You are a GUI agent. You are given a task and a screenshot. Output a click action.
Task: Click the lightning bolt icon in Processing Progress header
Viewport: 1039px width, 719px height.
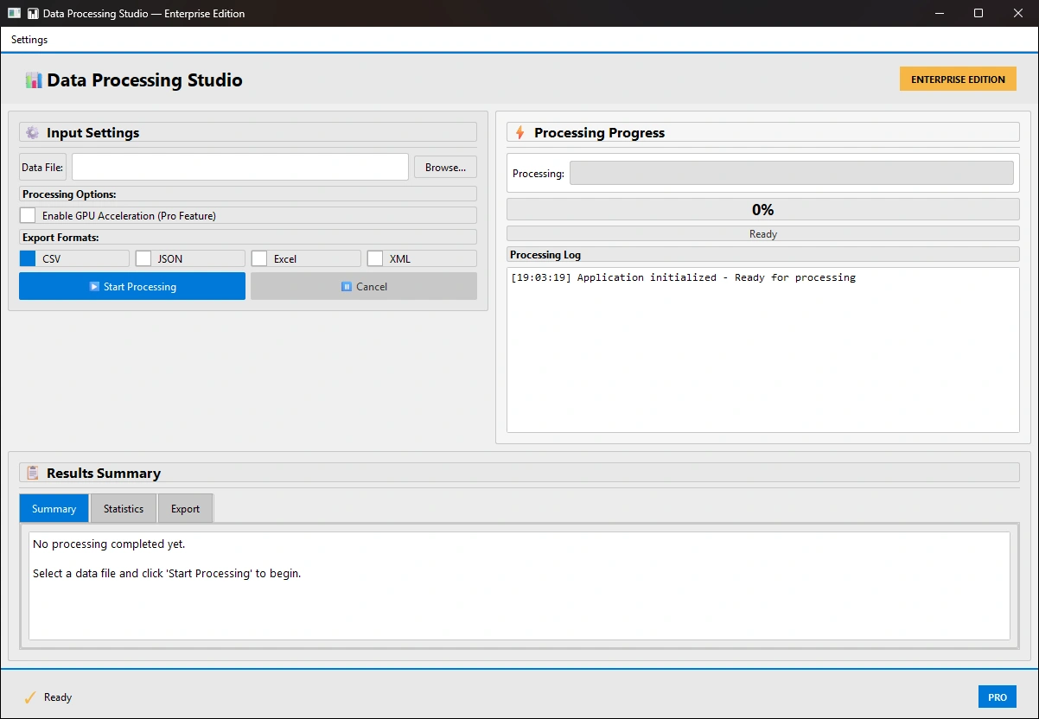pos(519,133)
